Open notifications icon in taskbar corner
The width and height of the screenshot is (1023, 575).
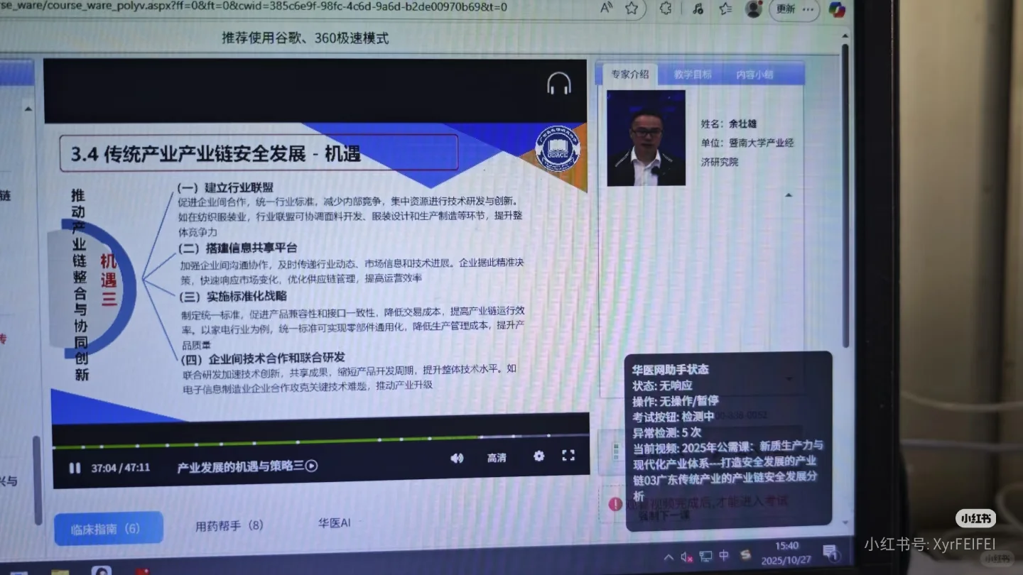pos(830,554)
